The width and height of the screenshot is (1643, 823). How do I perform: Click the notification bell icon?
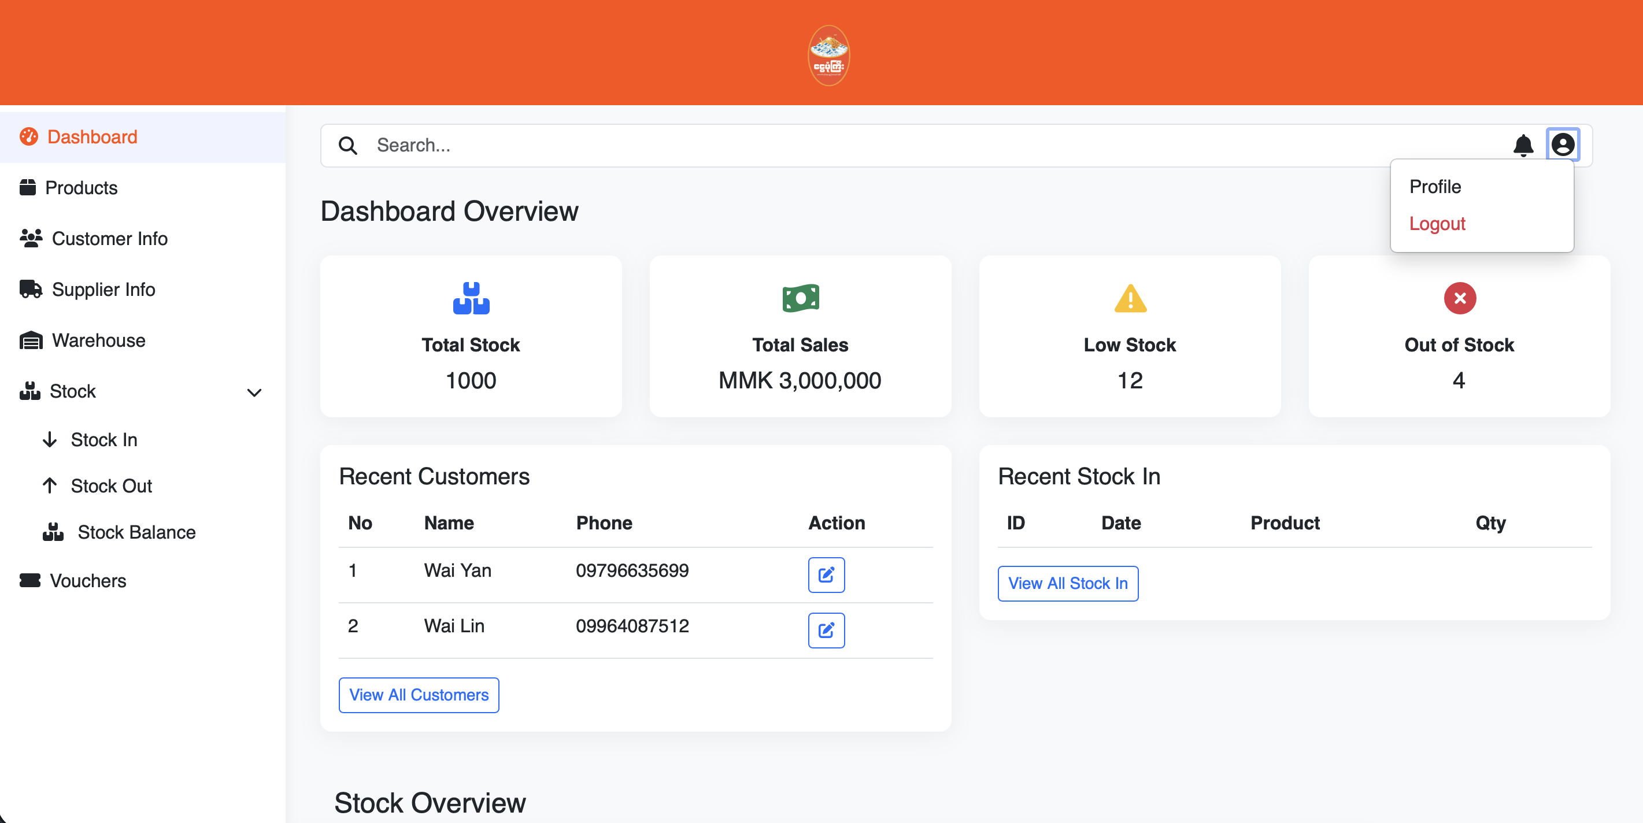1524,144
